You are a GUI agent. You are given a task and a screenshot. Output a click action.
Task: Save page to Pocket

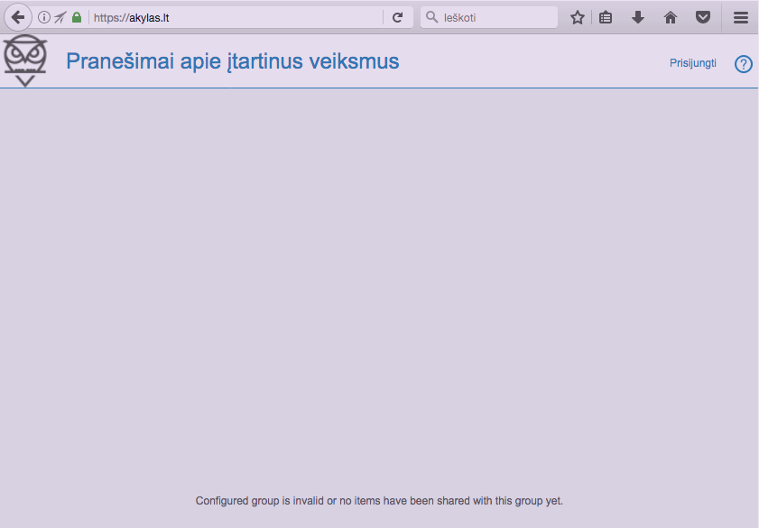pyautogui.click(x=702, y=17)
